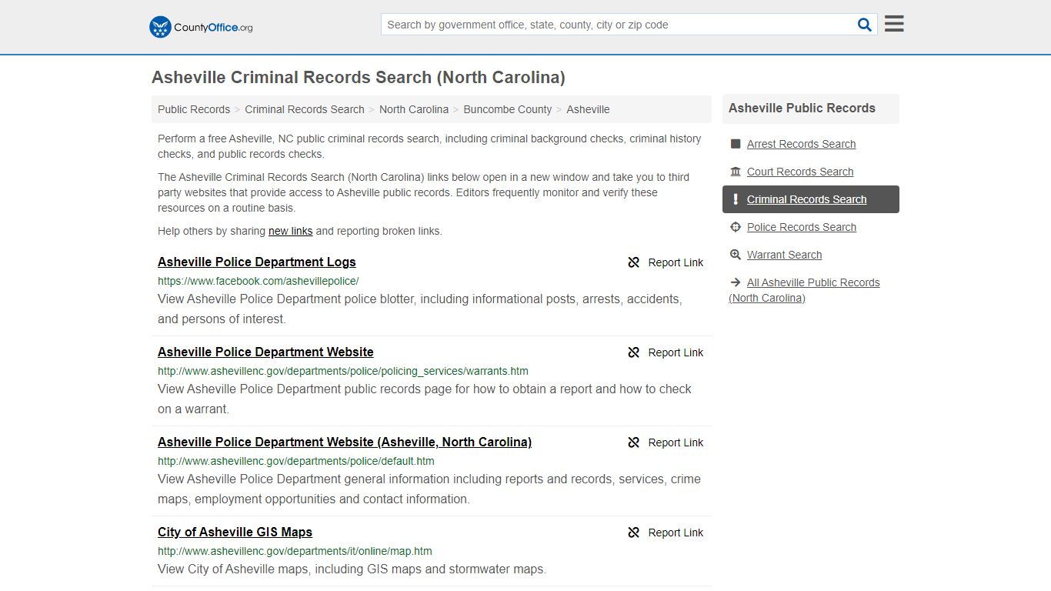Open the facebook.com/ashevillepolice URL
The image size is (1051, 591).
tap(259, 281)
